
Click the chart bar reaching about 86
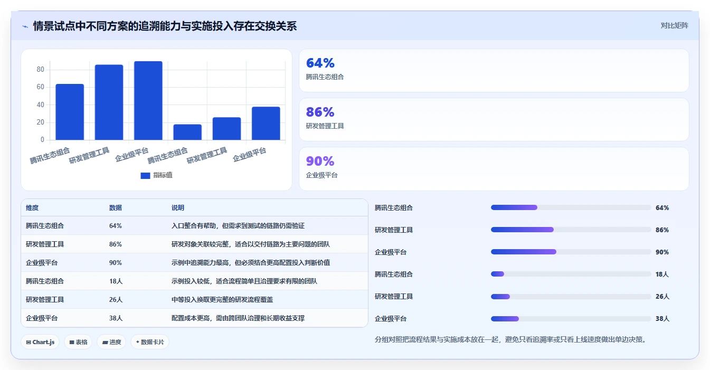point(109,102)
